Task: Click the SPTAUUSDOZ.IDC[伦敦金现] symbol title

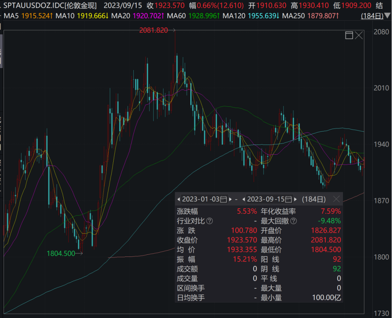Action: pyautogui.click(x=50, y=5)
